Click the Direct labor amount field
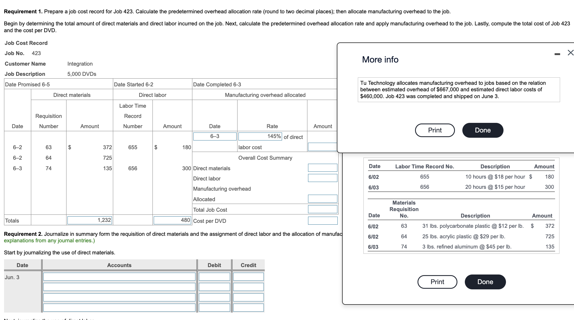This screenshot has width=574, height=320. [x=322, y=178]
